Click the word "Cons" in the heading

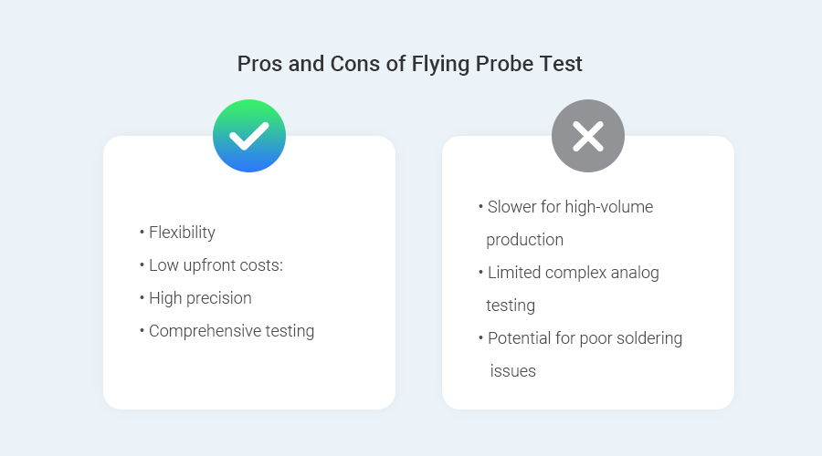(341, 64)
